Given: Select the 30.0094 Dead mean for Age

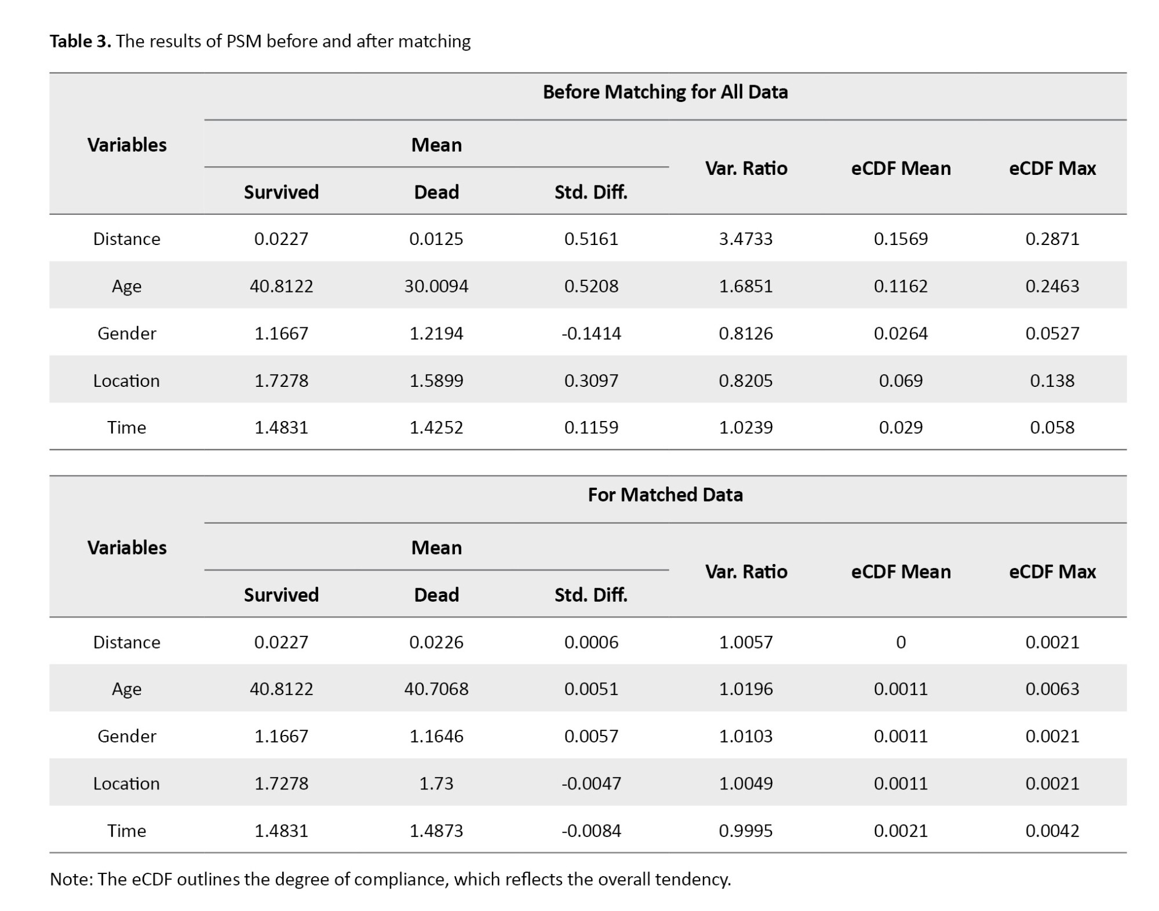Looking at the screenshot, I should click(x=436, y=286).
